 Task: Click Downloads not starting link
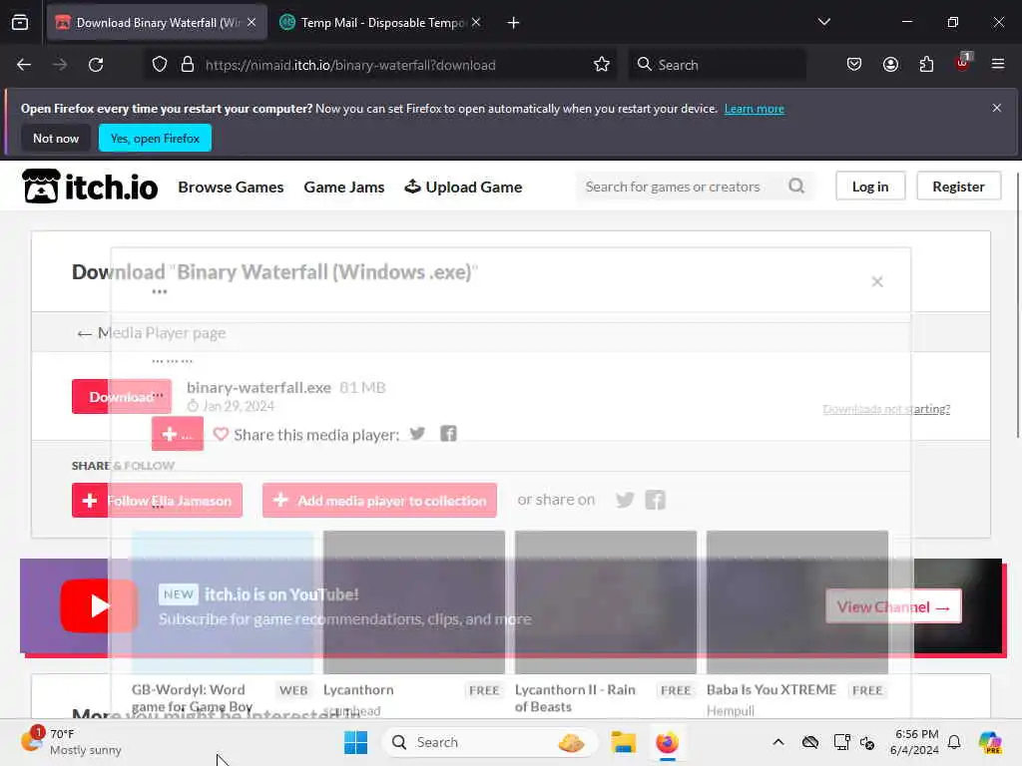pyautogui.click(x=886, y=409)
